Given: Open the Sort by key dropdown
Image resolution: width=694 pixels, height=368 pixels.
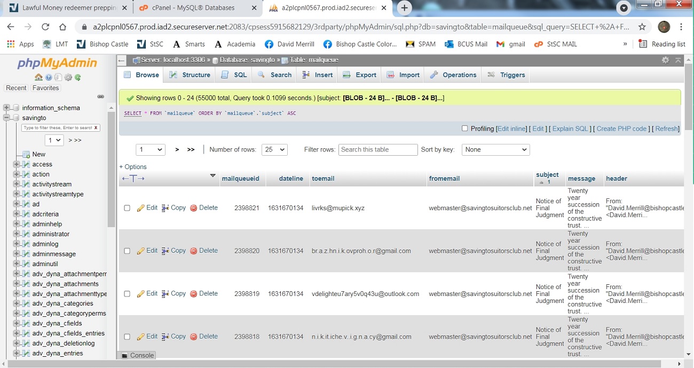Looking at the screenshot, I should (495, 150).
